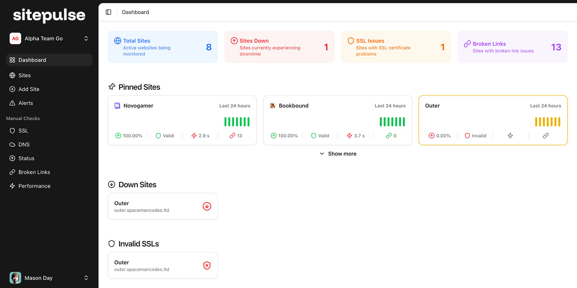Click the uptime bar chart on Novogamer card
Image resolution: width=577 pixels, height=288 pixels.
237,121
